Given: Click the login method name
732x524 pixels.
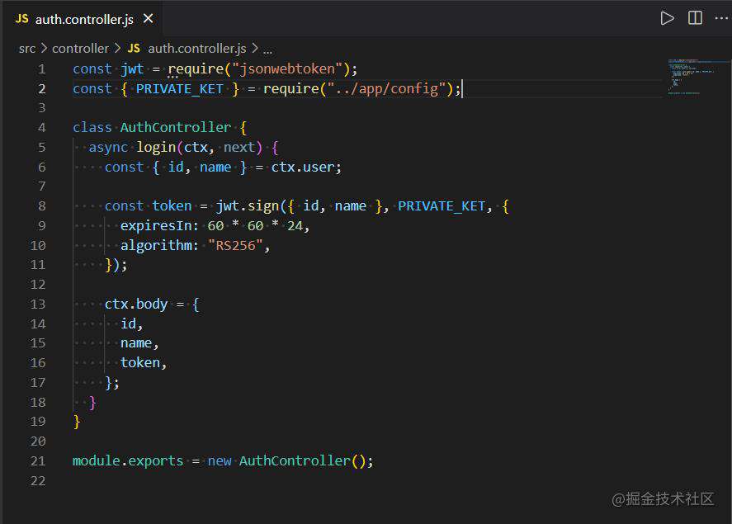Looking at the screenshot, I should [x=156, y=148].
